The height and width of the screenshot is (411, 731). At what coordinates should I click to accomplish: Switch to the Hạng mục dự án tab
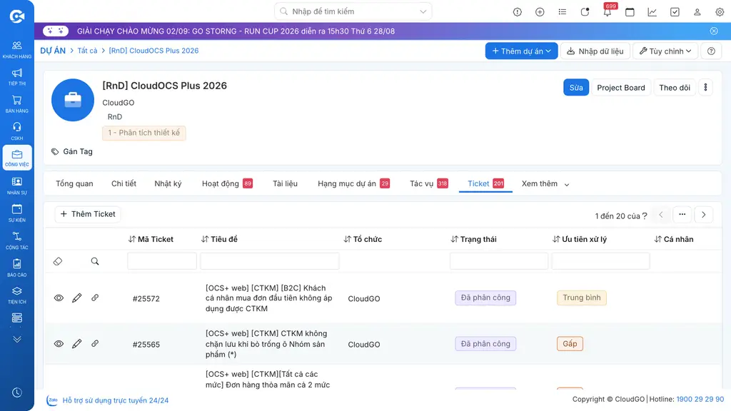[x=353, y=183]
